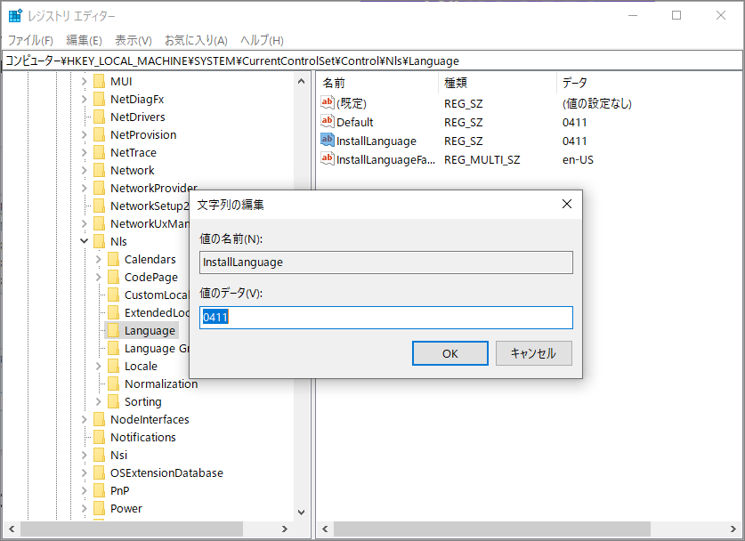
Task: Click the Nls folder icon
Action: (x=100, y=241)
